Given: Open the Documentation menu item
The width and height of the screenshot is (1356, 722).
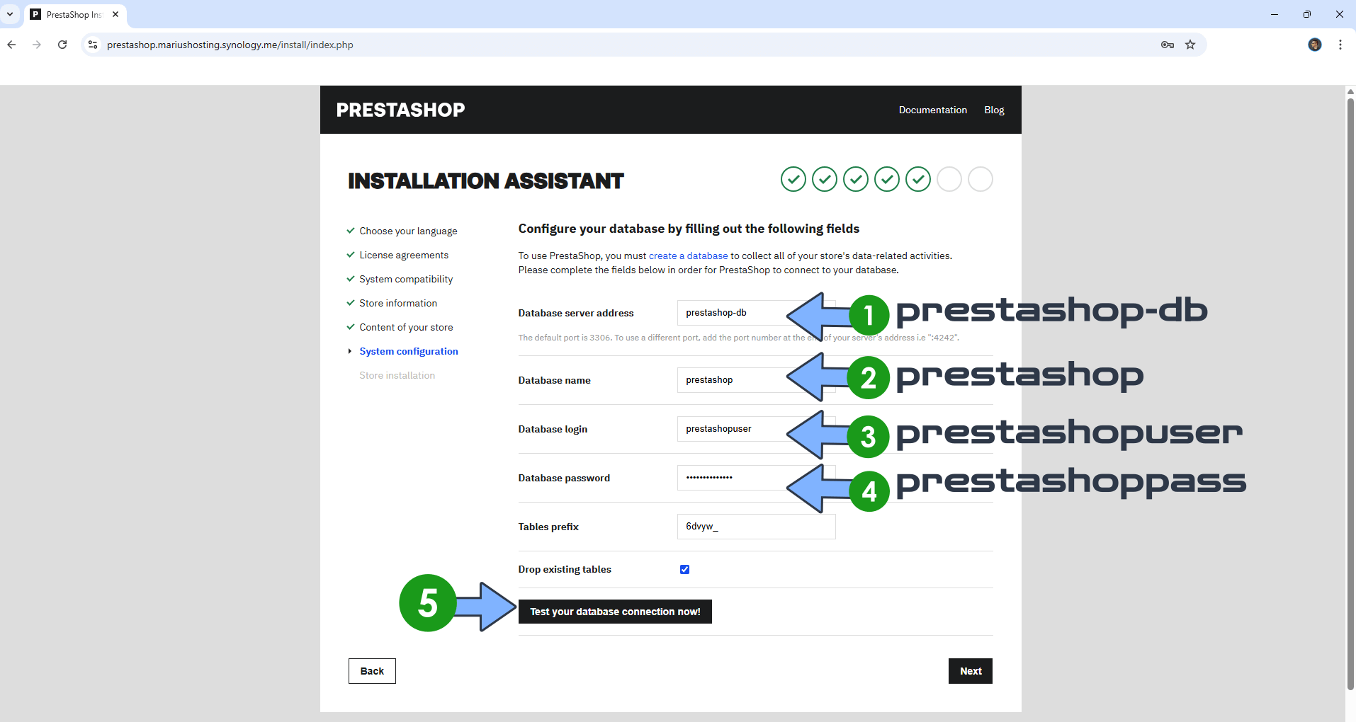Looking at the screenshot, I should [932, 110].
